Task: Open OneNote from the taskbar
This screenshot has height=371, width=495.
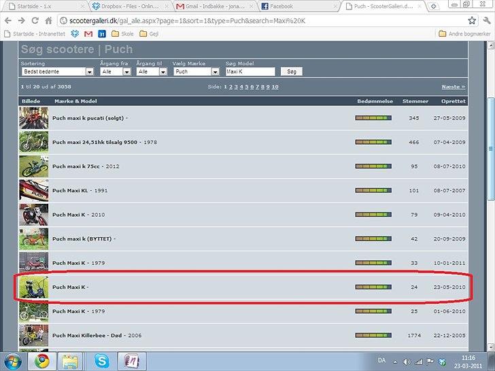Action: pos(132,360)
